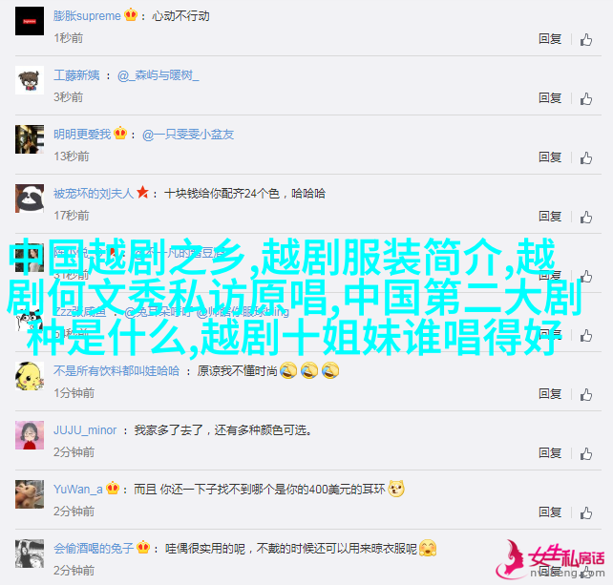
Task: Open the panda avatar of 被宠坏的刘夫人
Action: coord(30,198)
